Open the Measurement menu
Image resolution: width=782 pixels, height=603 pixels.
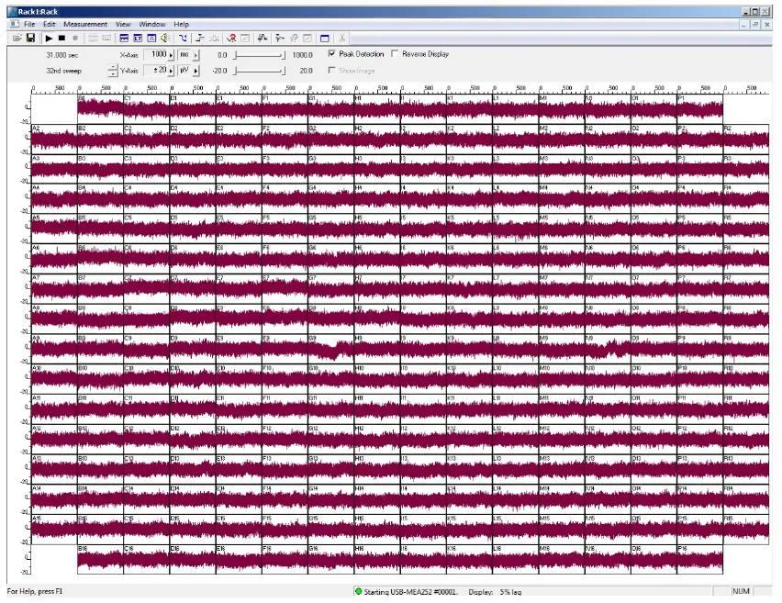(85, 24)
